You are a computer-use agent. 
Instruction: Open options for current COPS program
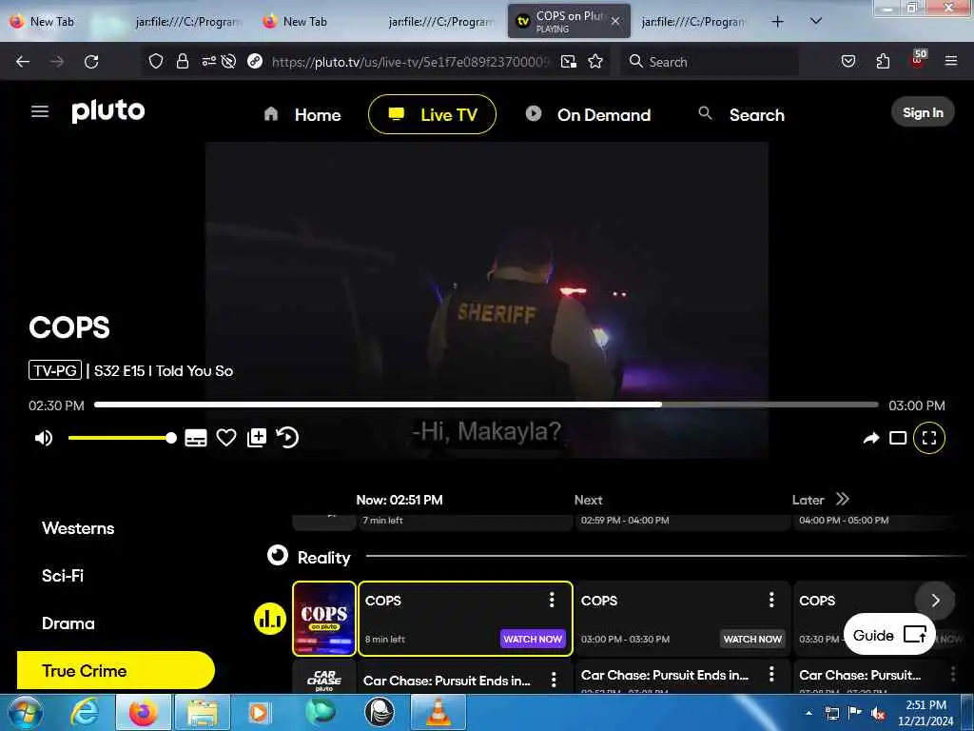tap(552, 600)
